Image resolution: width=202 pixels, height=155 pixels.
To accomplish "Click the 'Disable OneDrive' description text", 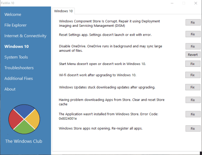I will (x=111, y=48).
